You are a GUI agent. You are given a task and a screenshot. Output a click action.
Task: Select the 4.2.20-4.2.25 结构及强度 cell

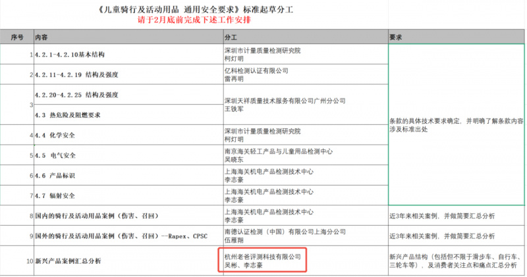click(76, 95)
